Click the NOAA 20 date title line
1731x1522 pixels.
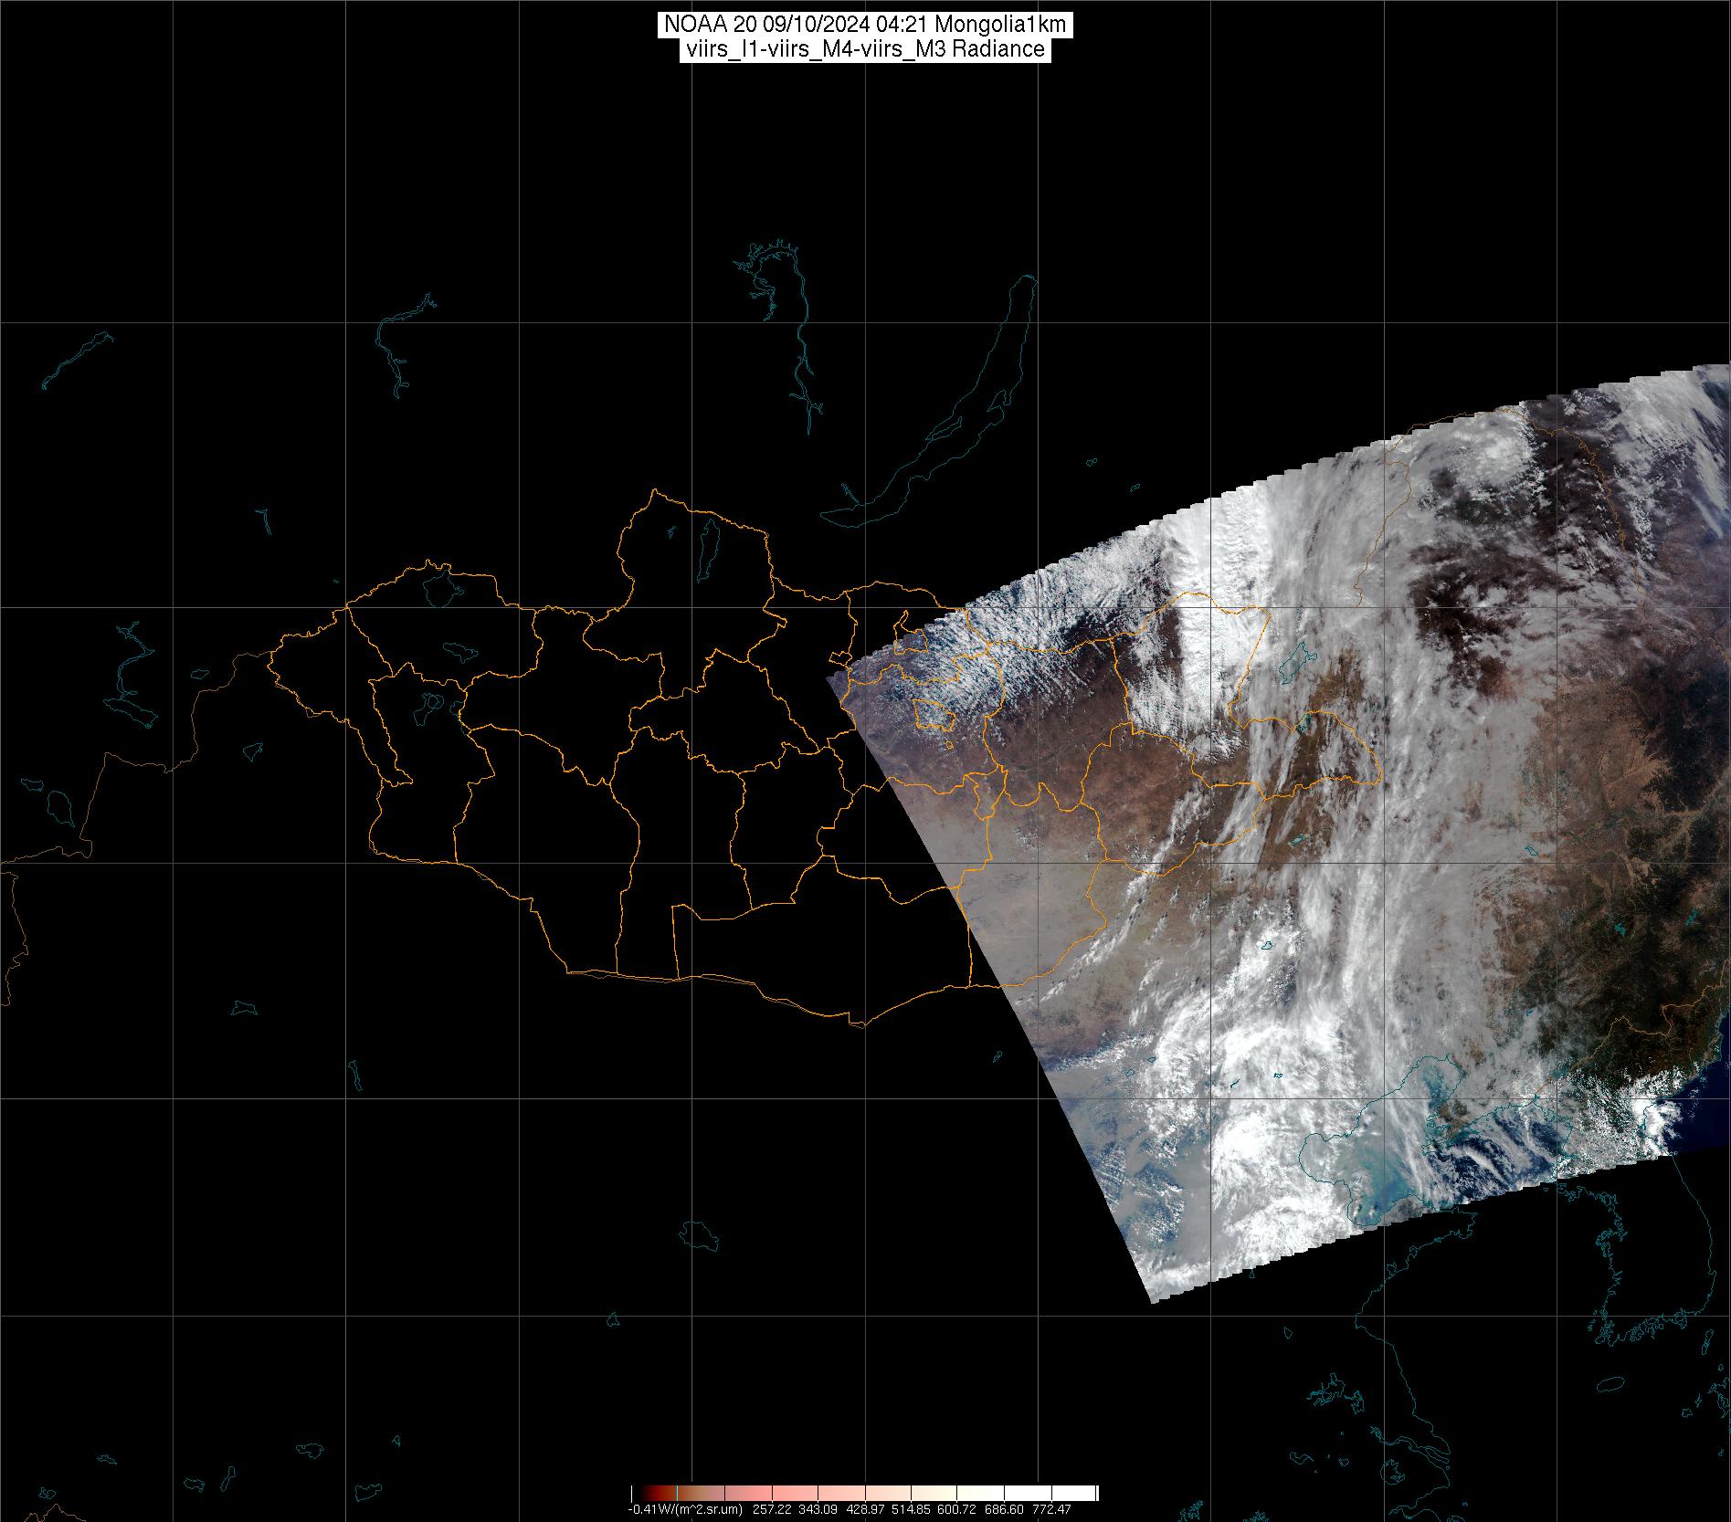(864, 26)
